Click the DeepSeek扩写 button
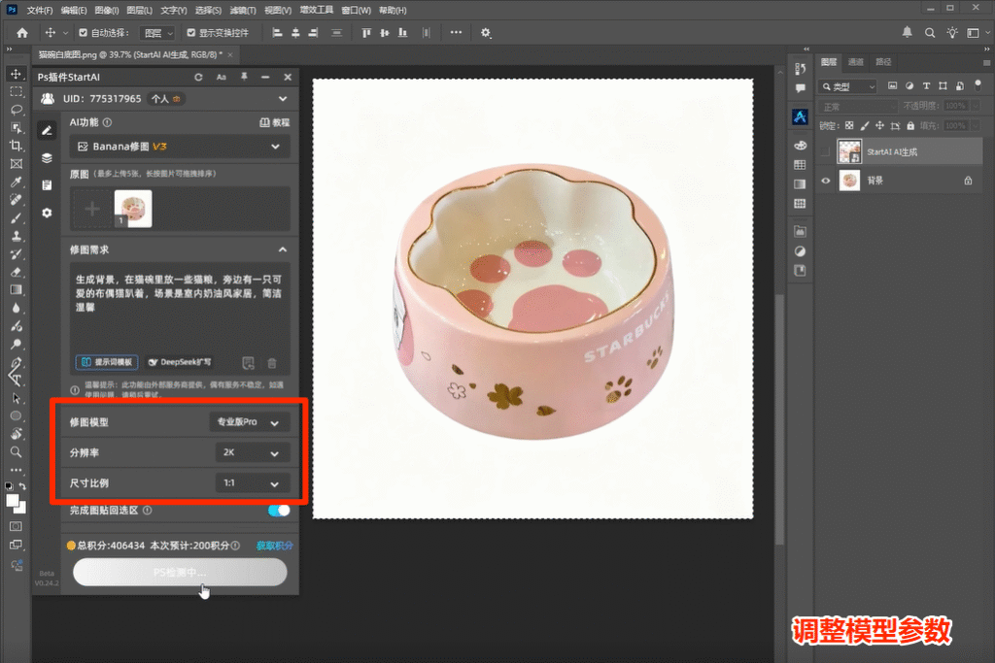 click(180, 362)
